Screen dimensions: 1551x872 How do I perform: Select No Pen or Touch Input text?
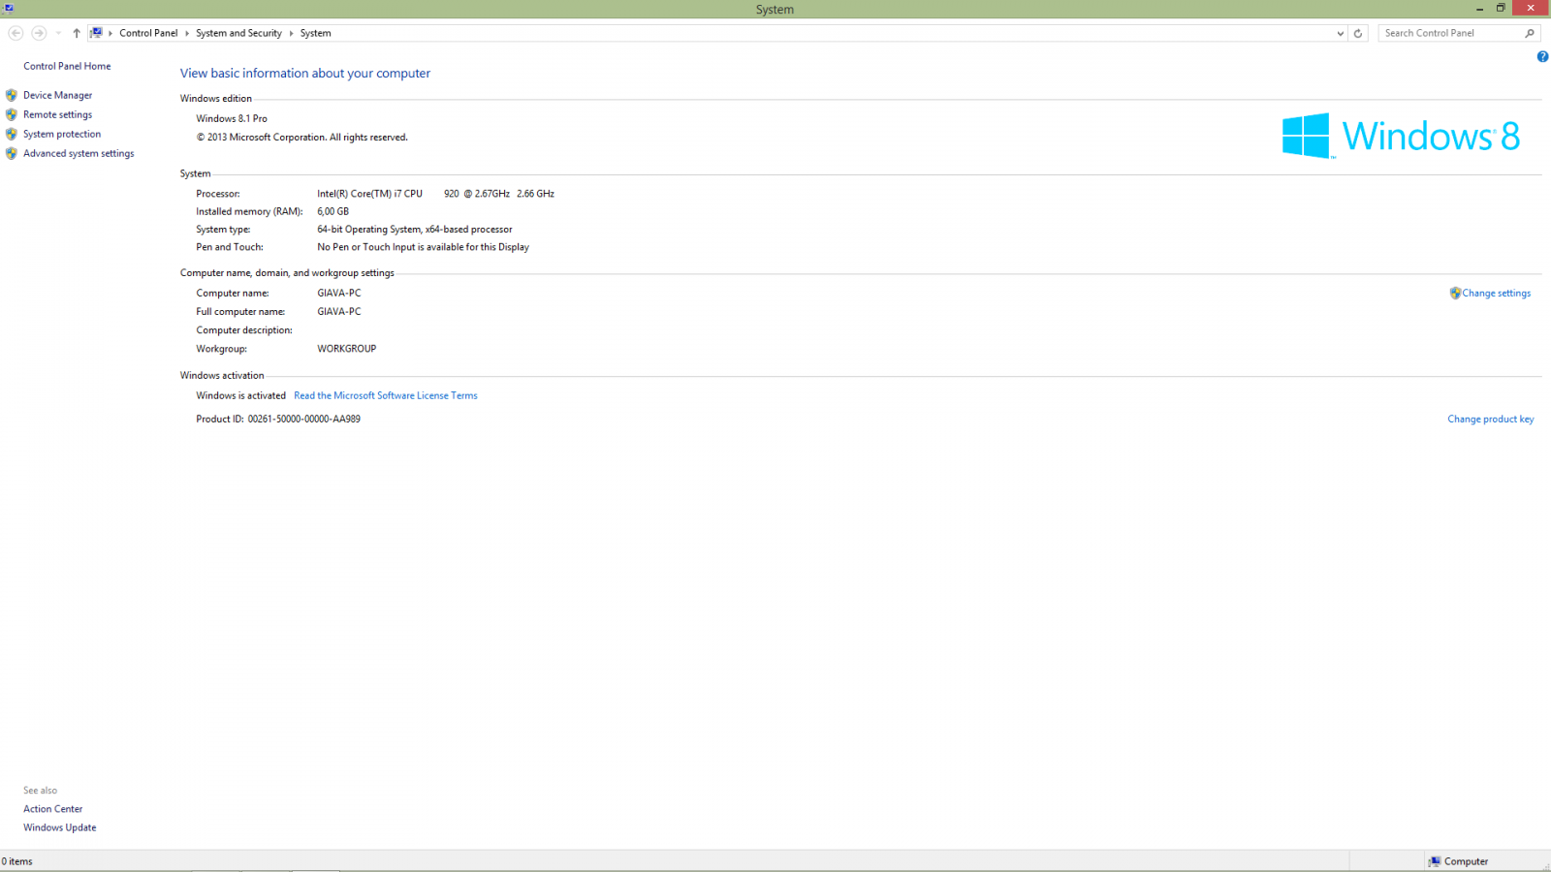[423, 247]
